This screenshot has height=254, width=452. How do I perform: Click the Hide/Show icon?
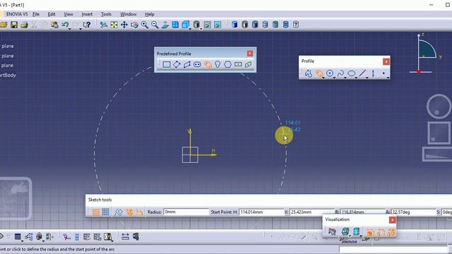[x=207, y=25]
